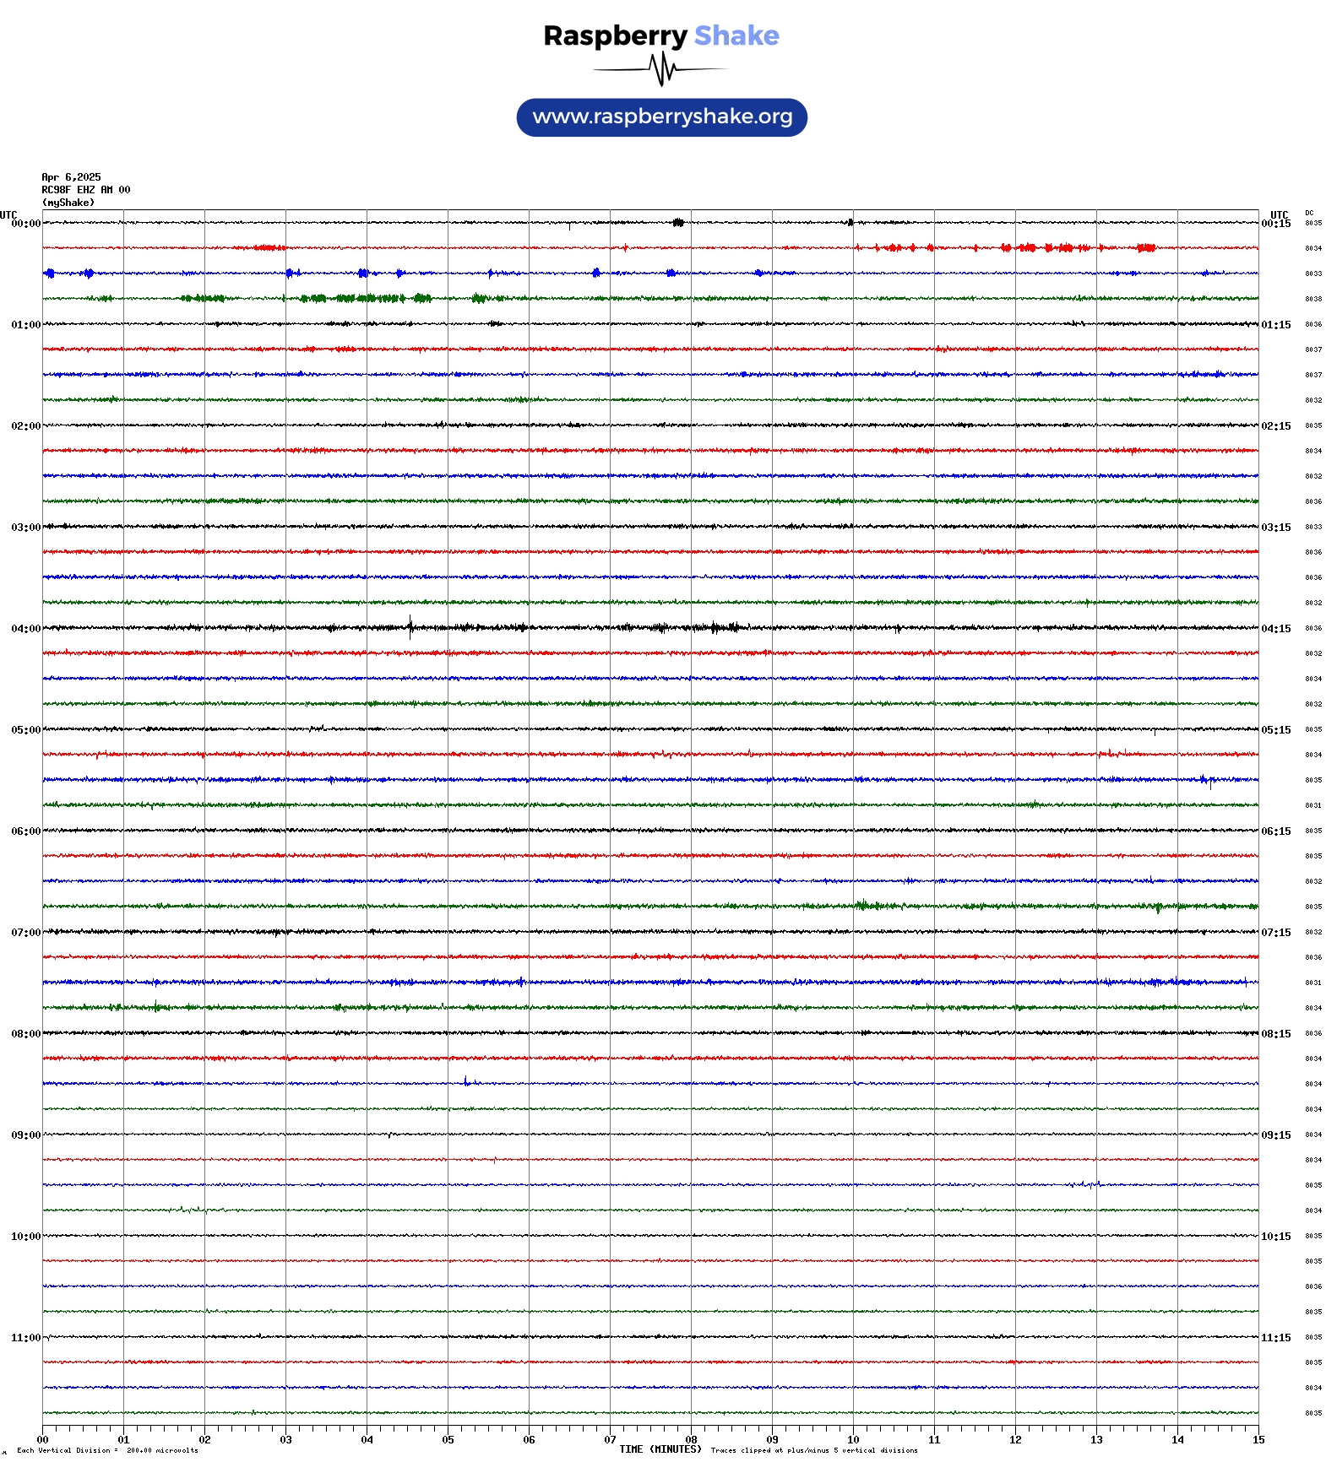Click the 11:00 row time label
This screenshot has height=1462, width=1326.
pyautogui.click(x=25, y=1338)
